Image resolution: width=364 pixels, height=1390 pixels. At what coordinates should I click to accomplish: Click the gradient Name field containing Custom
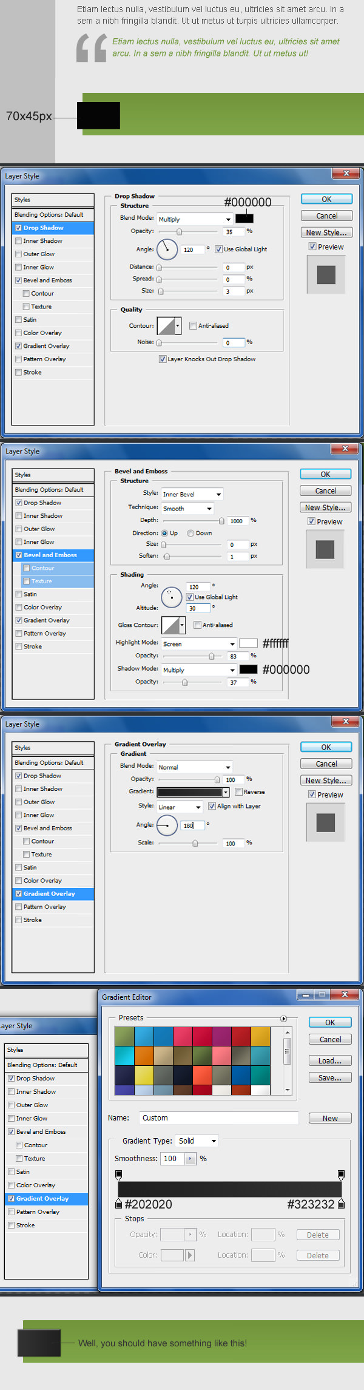coord(218,1117)
